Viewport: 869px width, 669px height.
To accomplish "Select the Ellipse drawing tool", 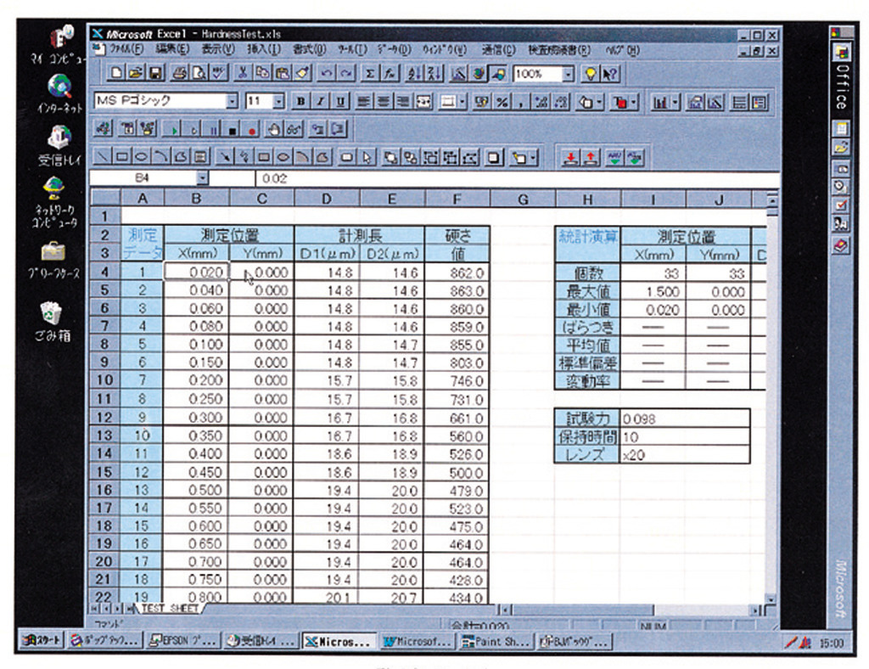I will click(142, 157).
